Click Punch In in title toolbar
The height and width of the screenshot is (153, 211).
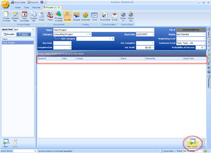click(33, 2)
